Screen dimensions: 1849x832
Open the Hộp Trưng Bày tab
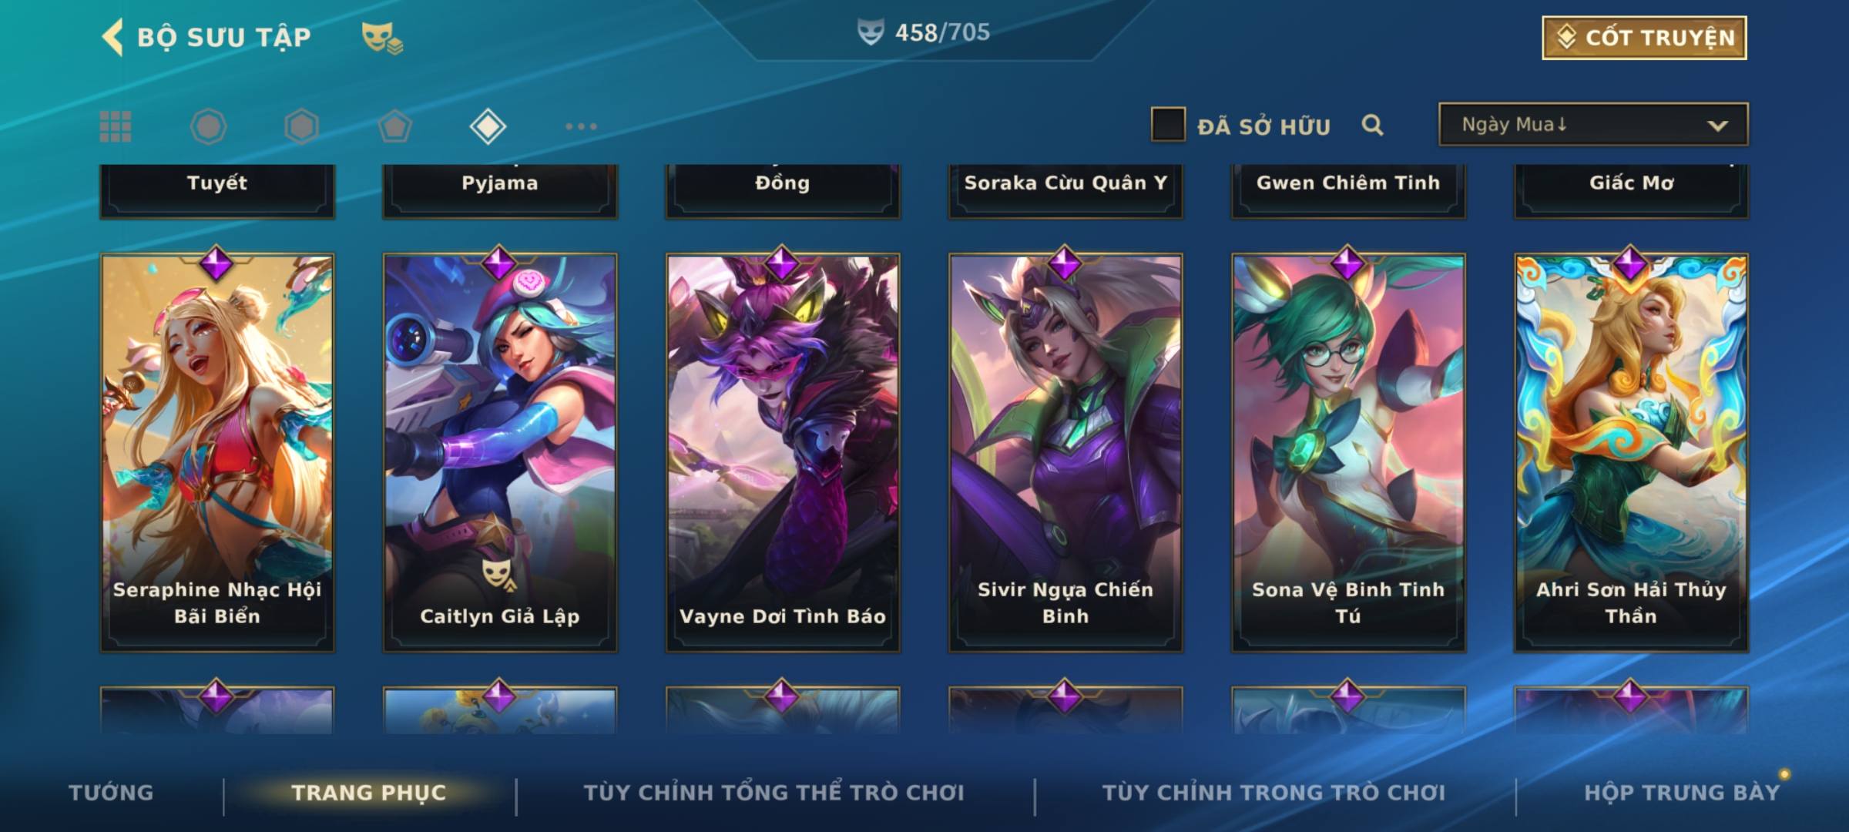(1682, 793)
